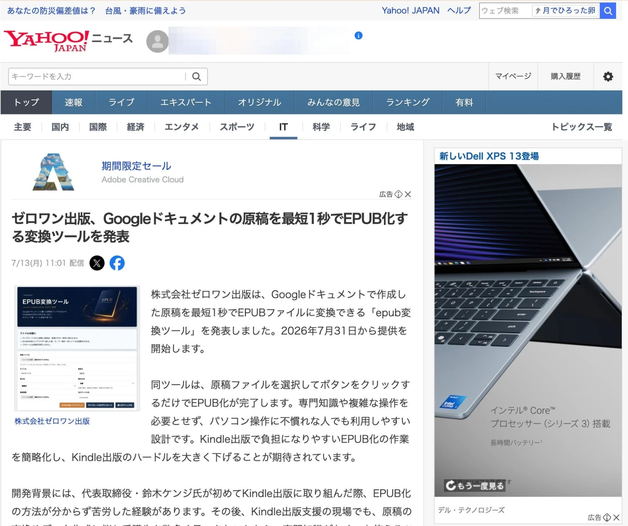Go to the オリジナル tab
The width and height of the screenshot is (628, 526).
[259, 102]
